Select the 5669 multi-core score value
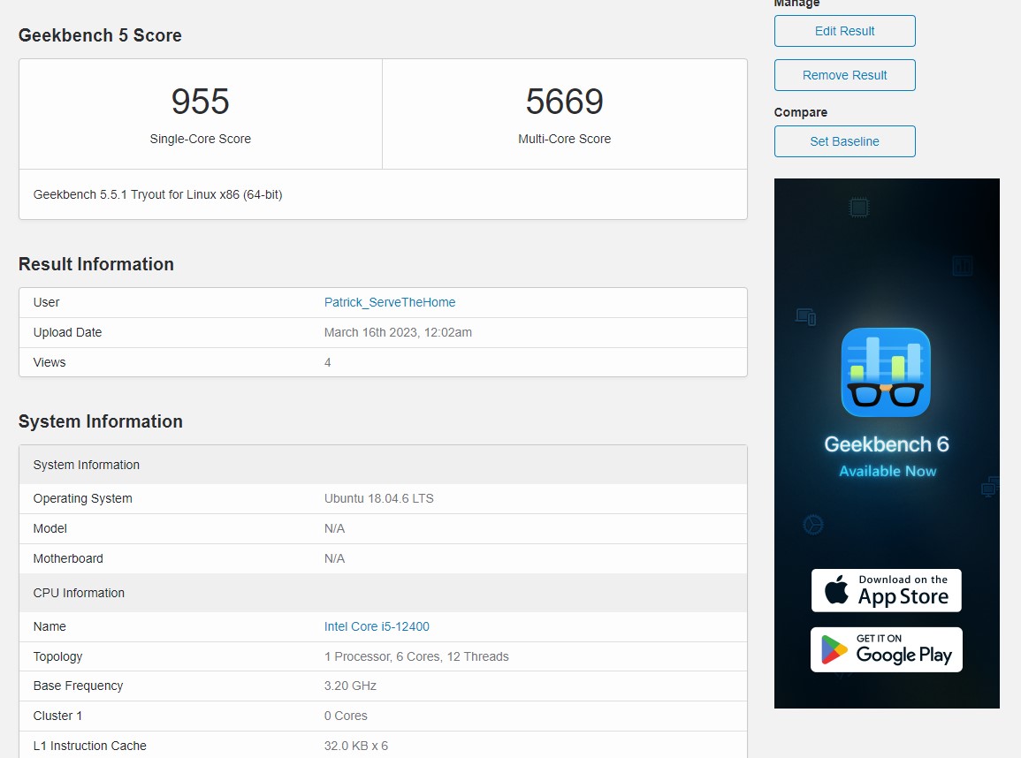This screenshot has height=758, width=1021. tap(565, 102)
